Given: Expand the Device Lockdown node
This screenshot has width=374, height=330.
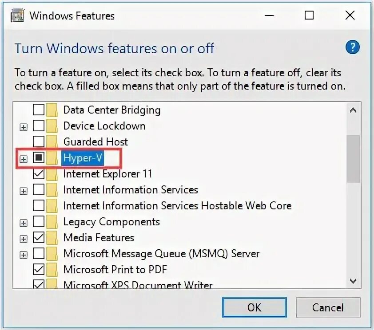Looking at the screenshot, I should [x=24, y=127].
